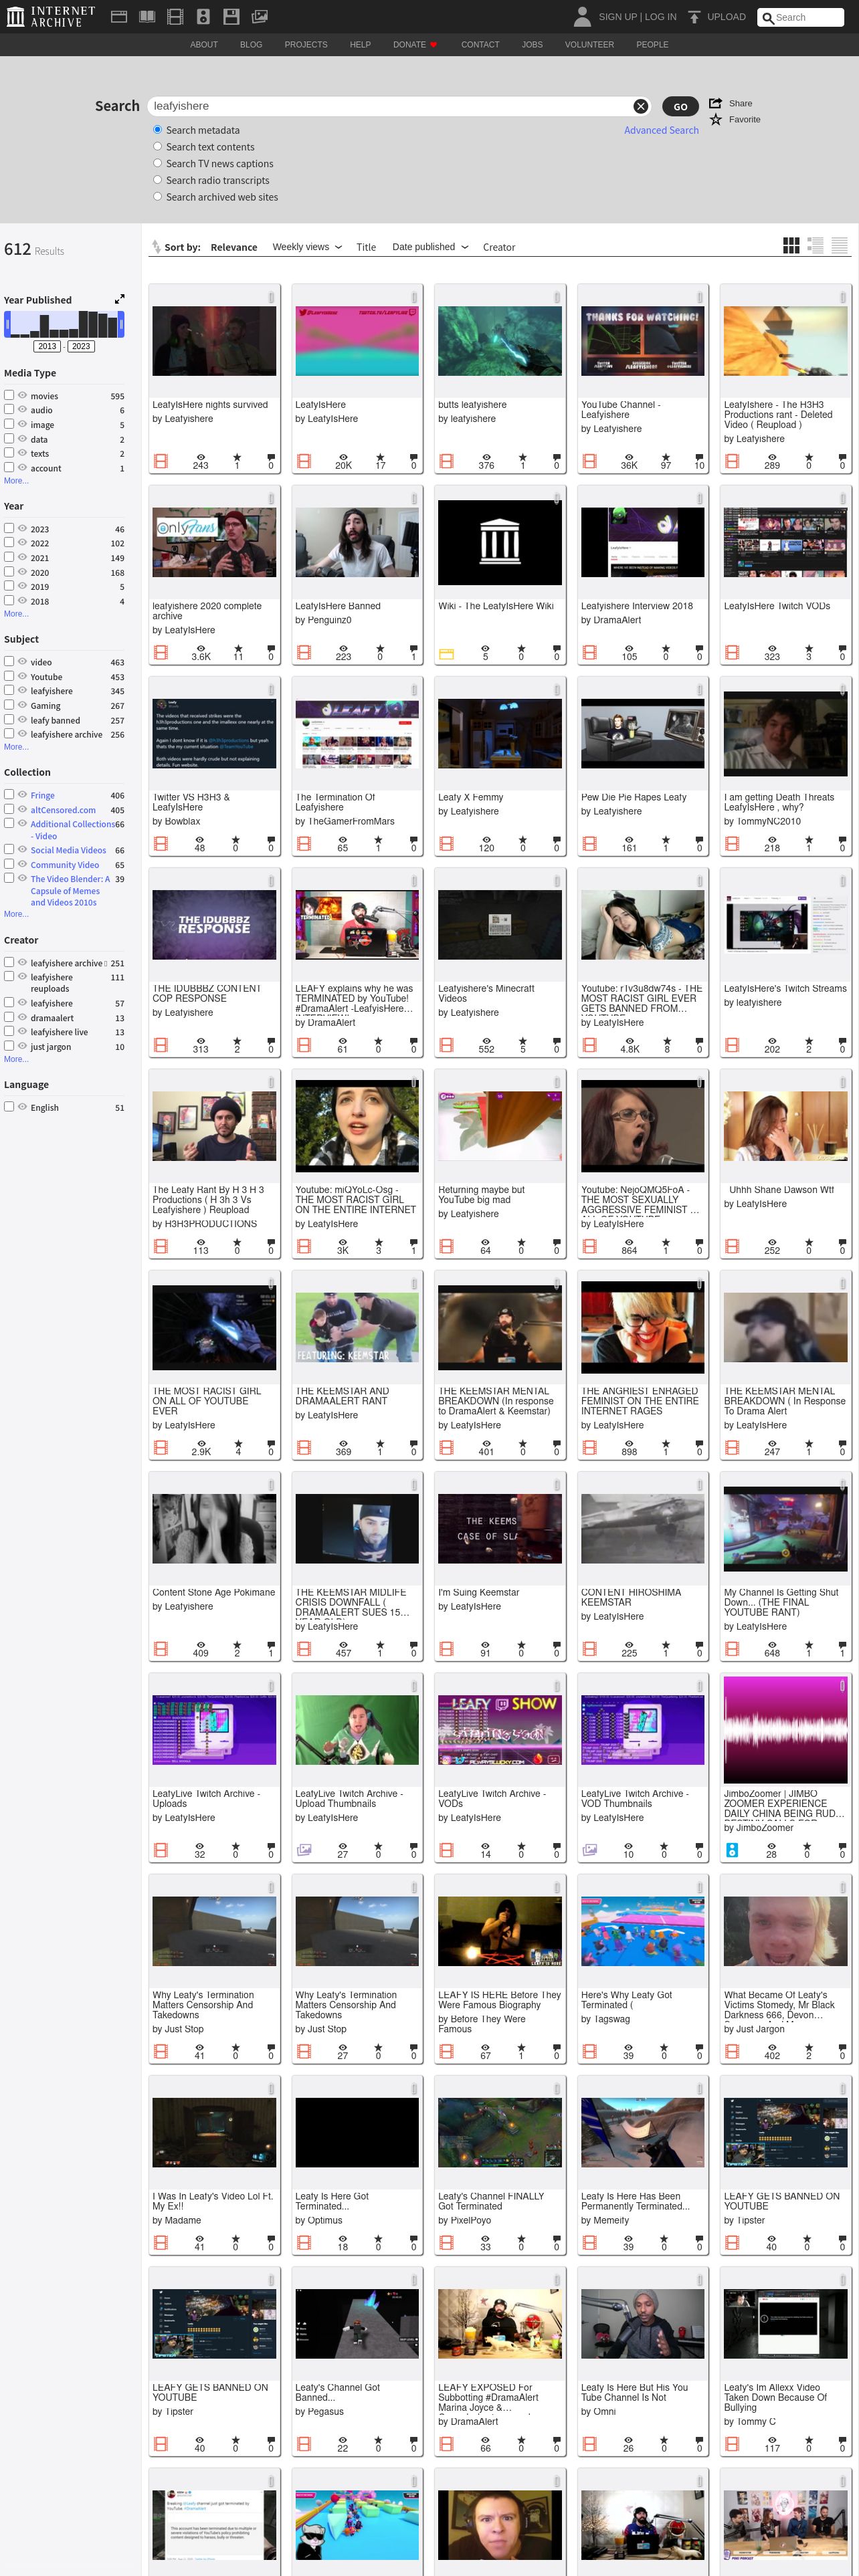Click the GO search button
Viewport: 859px width, 2576px height.
680,106
